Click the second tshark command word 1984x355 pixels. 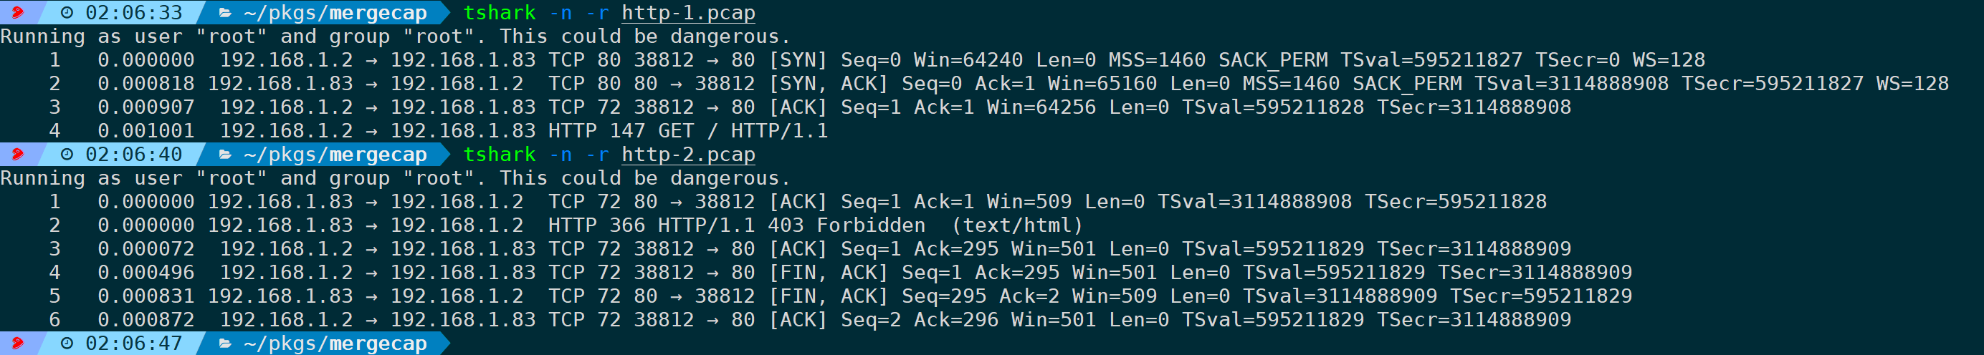[499, 155]
